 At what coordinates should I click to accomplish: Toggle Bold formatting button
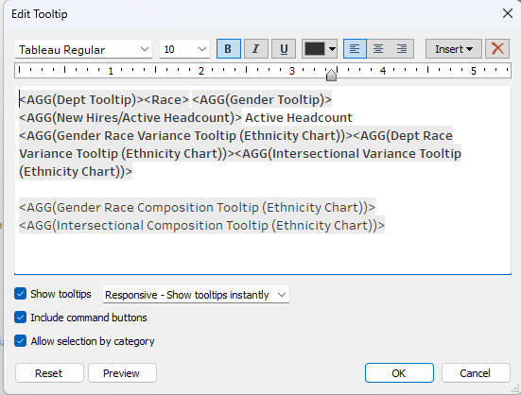[x=229, y=49]
